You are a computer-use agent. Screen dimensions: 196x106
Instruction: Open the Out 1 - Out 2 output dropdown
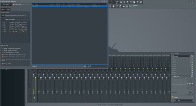pyautogui.click(x=182, y=101)
